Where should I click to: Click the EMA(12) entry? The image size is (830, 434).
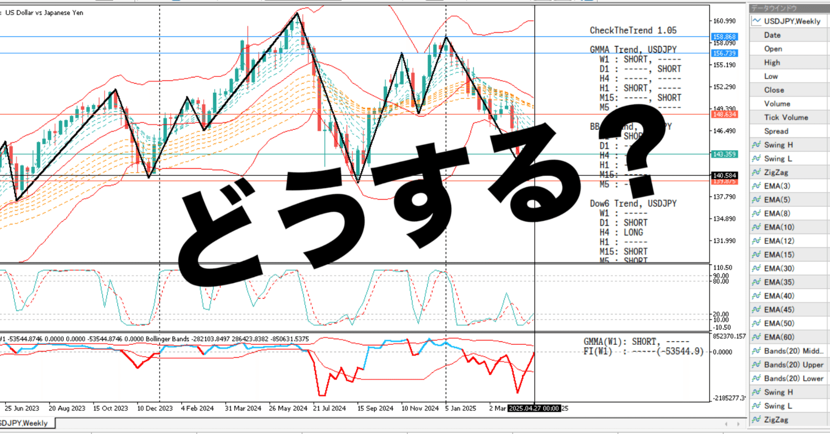[x=779, y=241]
